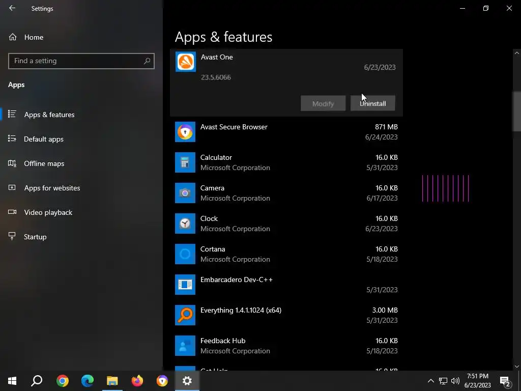Click the Feedback Hub icon
The width and height of the screenshot is (521, 391).
(185, 346)
